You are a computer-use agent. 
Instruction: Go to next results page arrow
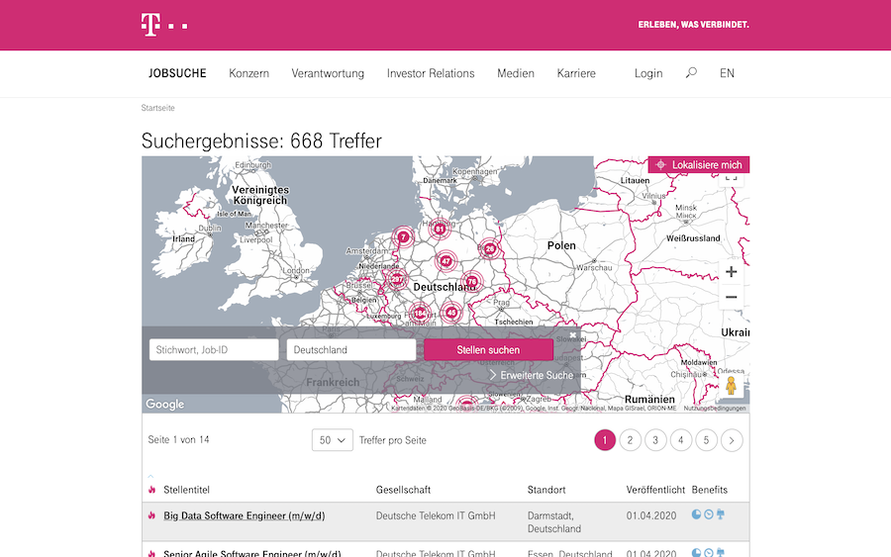732,440
